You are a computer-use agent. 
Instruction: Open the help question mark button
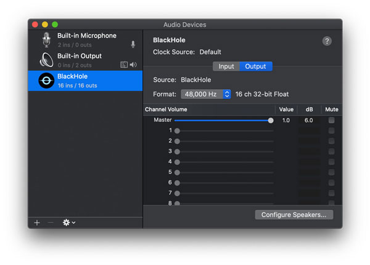click(x=327, y=41)
